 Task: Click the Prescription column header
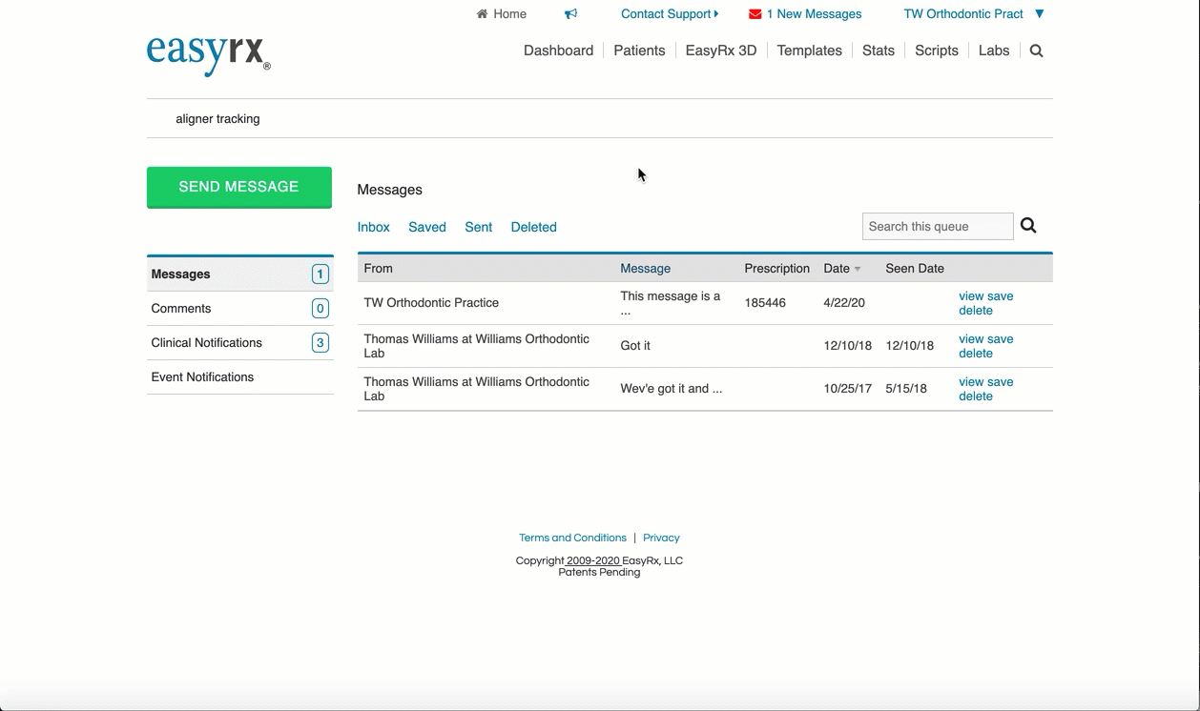(777, 269)
